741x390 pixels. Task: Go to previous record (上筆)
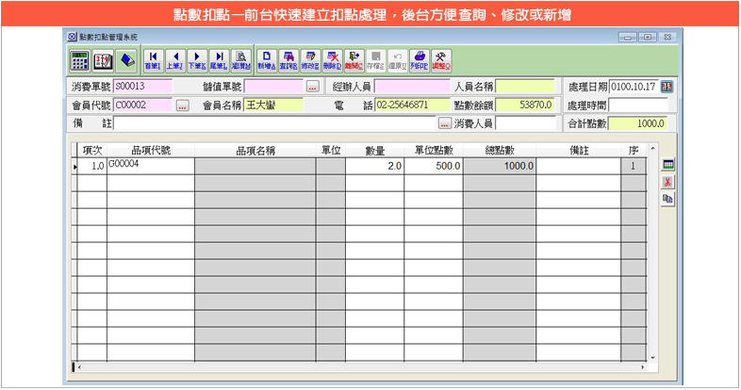(x=174, y=60)
